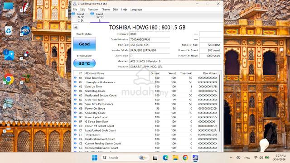Click the Good health status button
This screenshot has width=290, height=163.
pyautogui.click(x=84, y=44)
